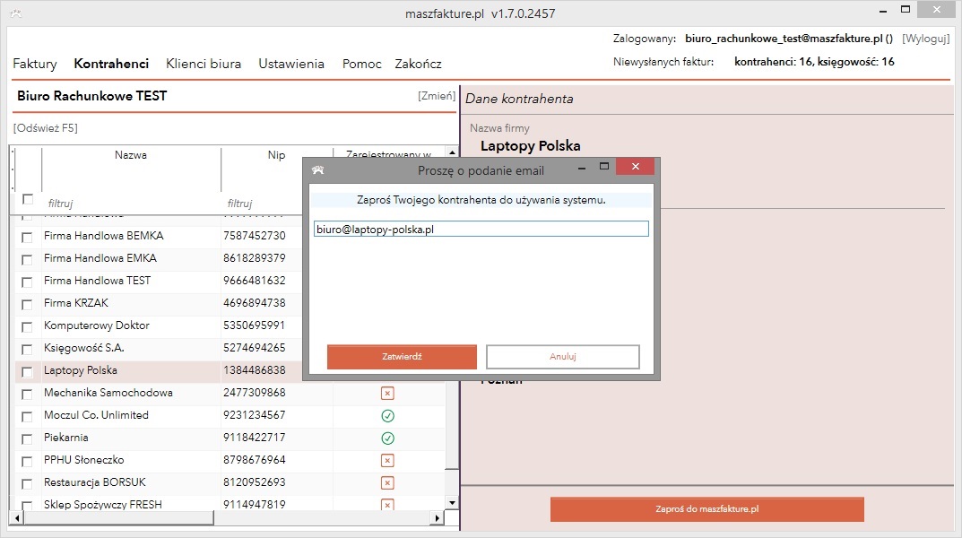Click the not-registered icon for Mechanika Samochodowa

387,394
